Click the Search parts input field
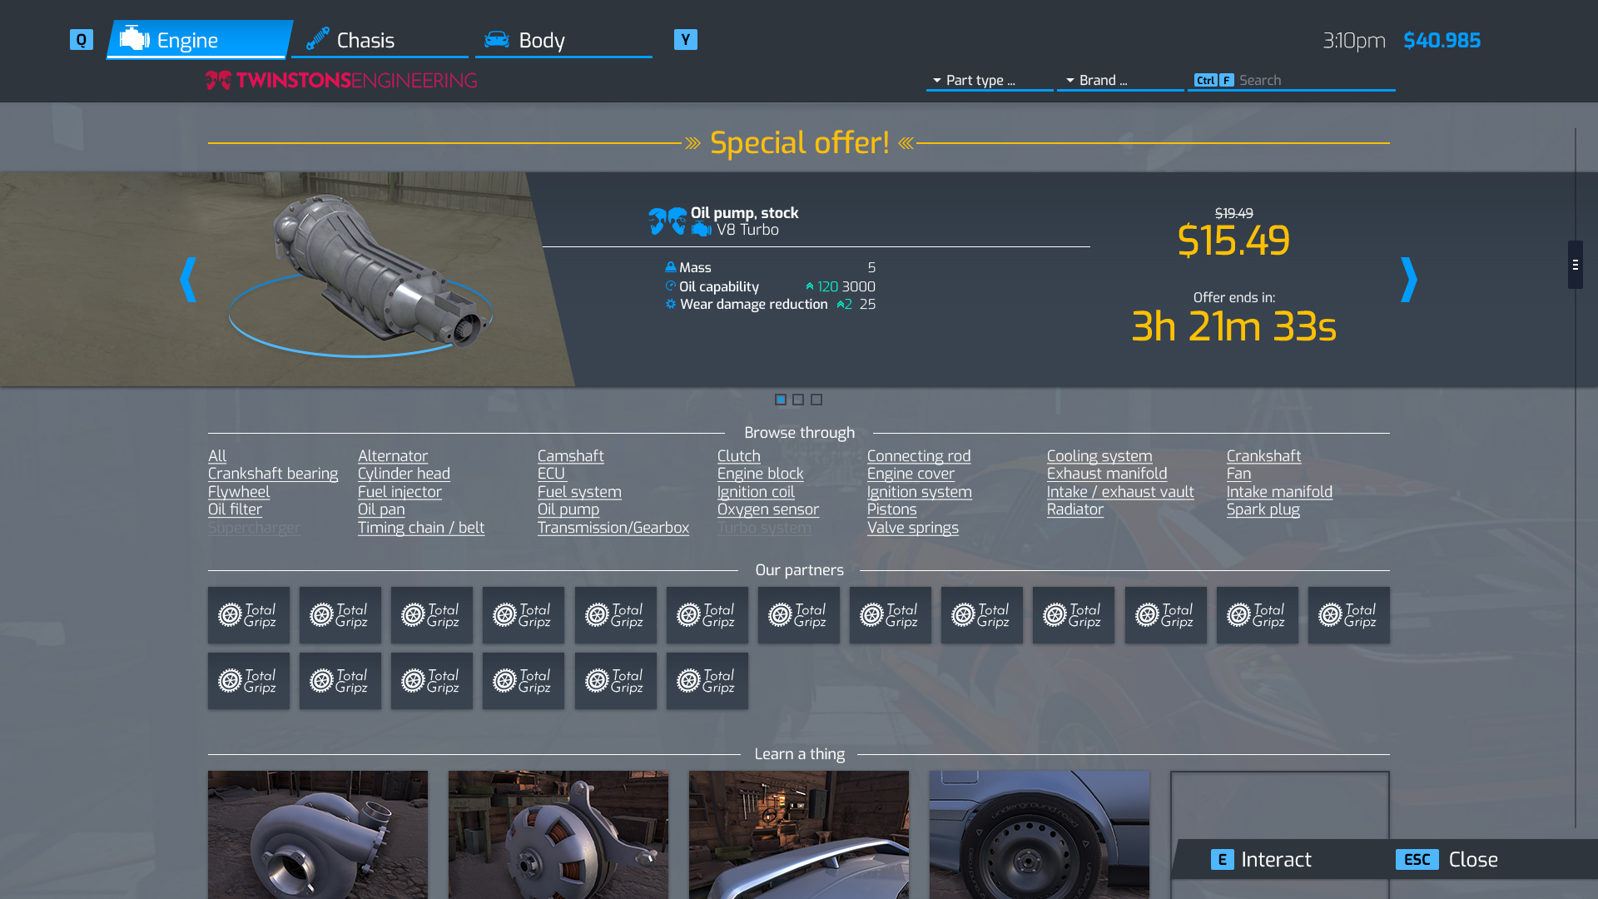This screenshot has width=1598, height=899. click(x=1292, y=81)
